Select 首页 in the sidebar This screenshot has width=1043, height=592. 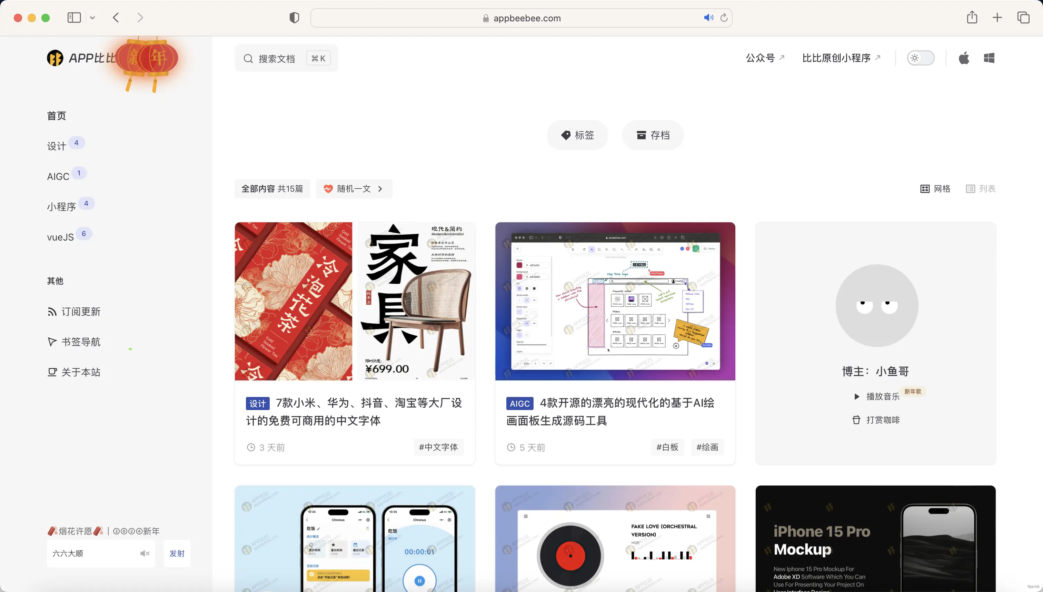pos(56,115)
